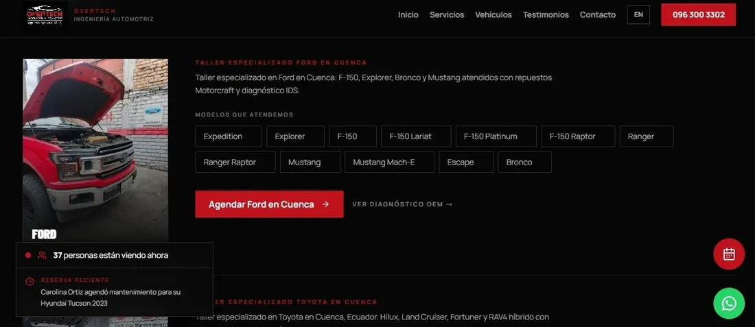Click the Overtech logo image
Viewport: 755px width, 327px height.
(45, 15)
